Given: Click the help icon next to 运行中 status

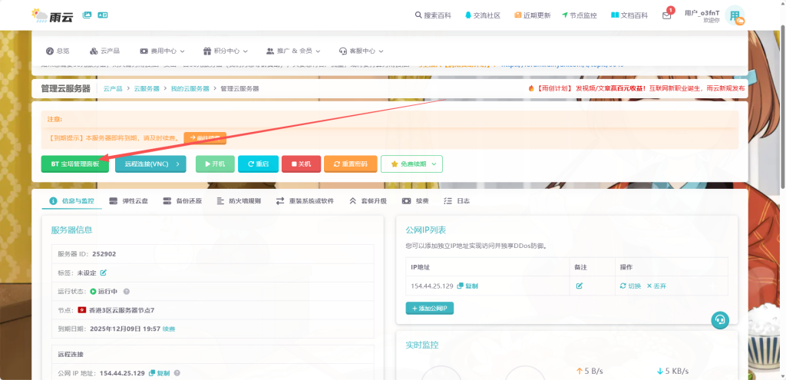Looking at the screenshot, I should tap(127, 292).
